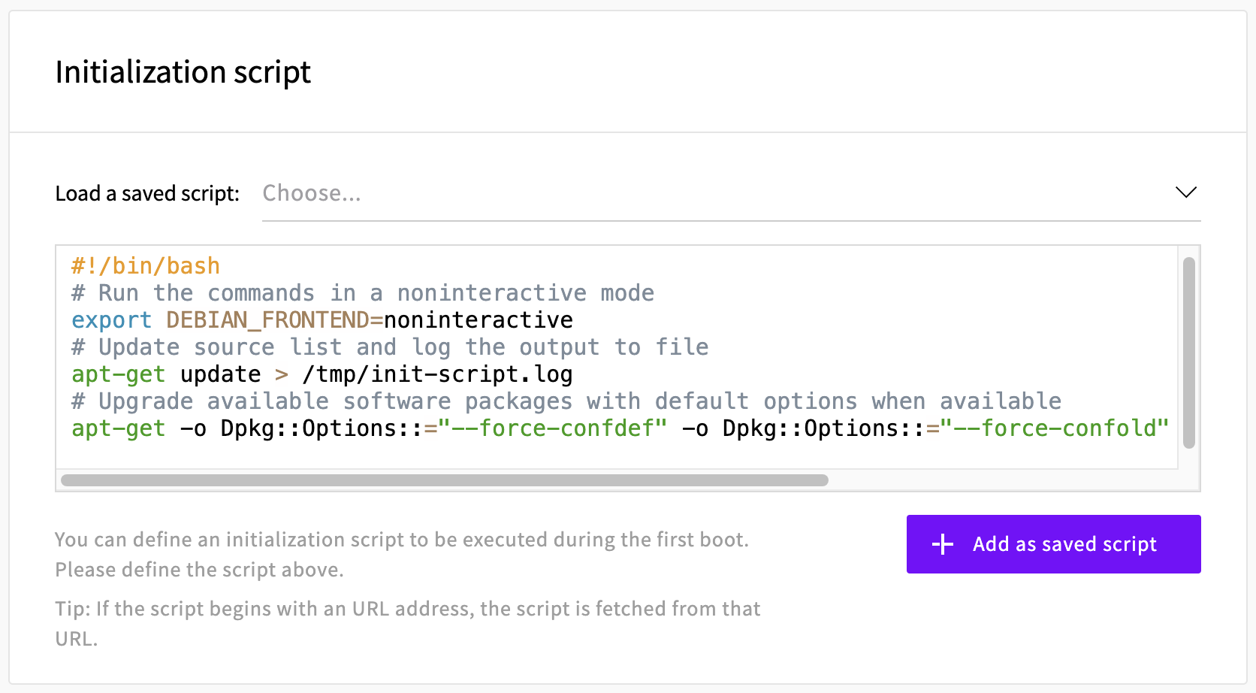1256x693 pixels.
Task: Click the 'Please define the script above.' text
Action: (x=199, y=570)
